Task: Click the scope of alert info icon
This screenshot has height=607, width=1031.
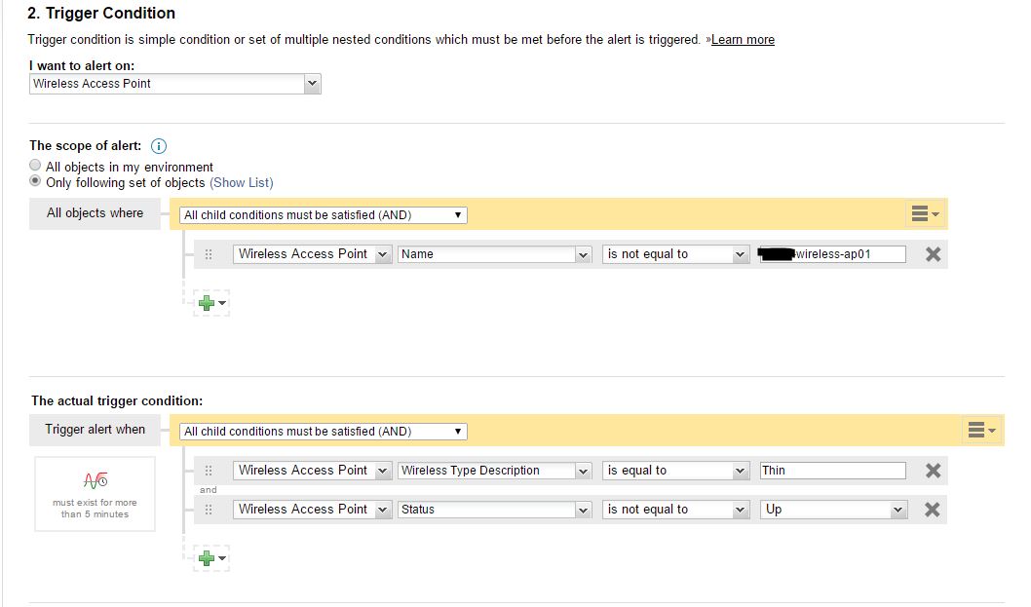Action: (159, 146)
